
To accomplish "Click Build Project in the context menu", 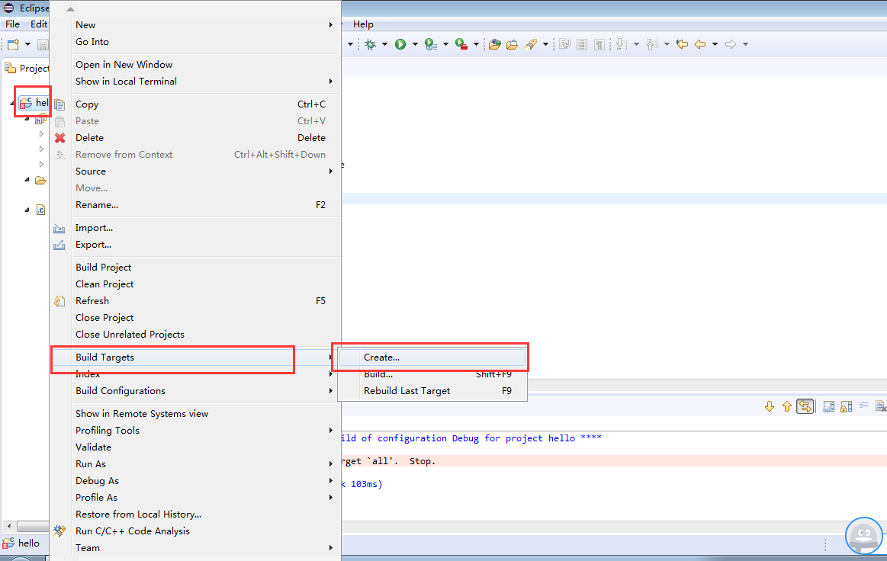I will [x=104, y=267].
